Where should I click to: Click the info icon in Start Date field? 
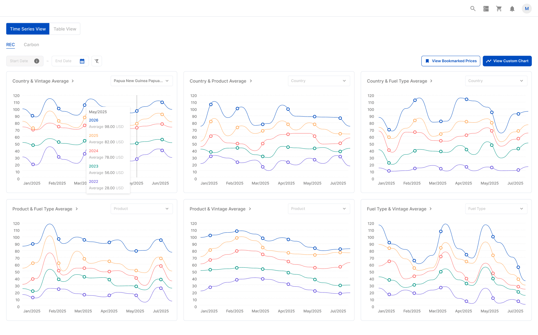[37, 61]
